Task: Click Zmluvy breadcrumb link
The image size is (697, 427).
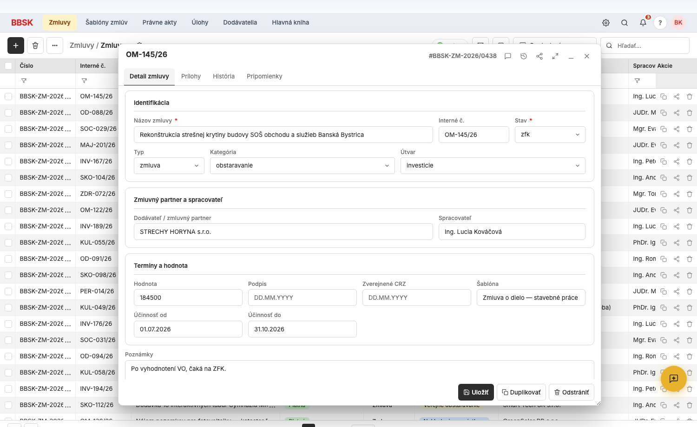Action: [82, 45]
